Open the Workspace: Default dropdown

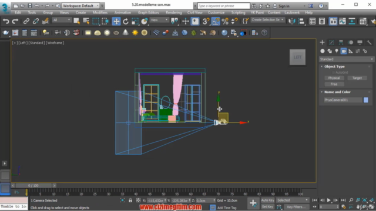pos(80,6)
